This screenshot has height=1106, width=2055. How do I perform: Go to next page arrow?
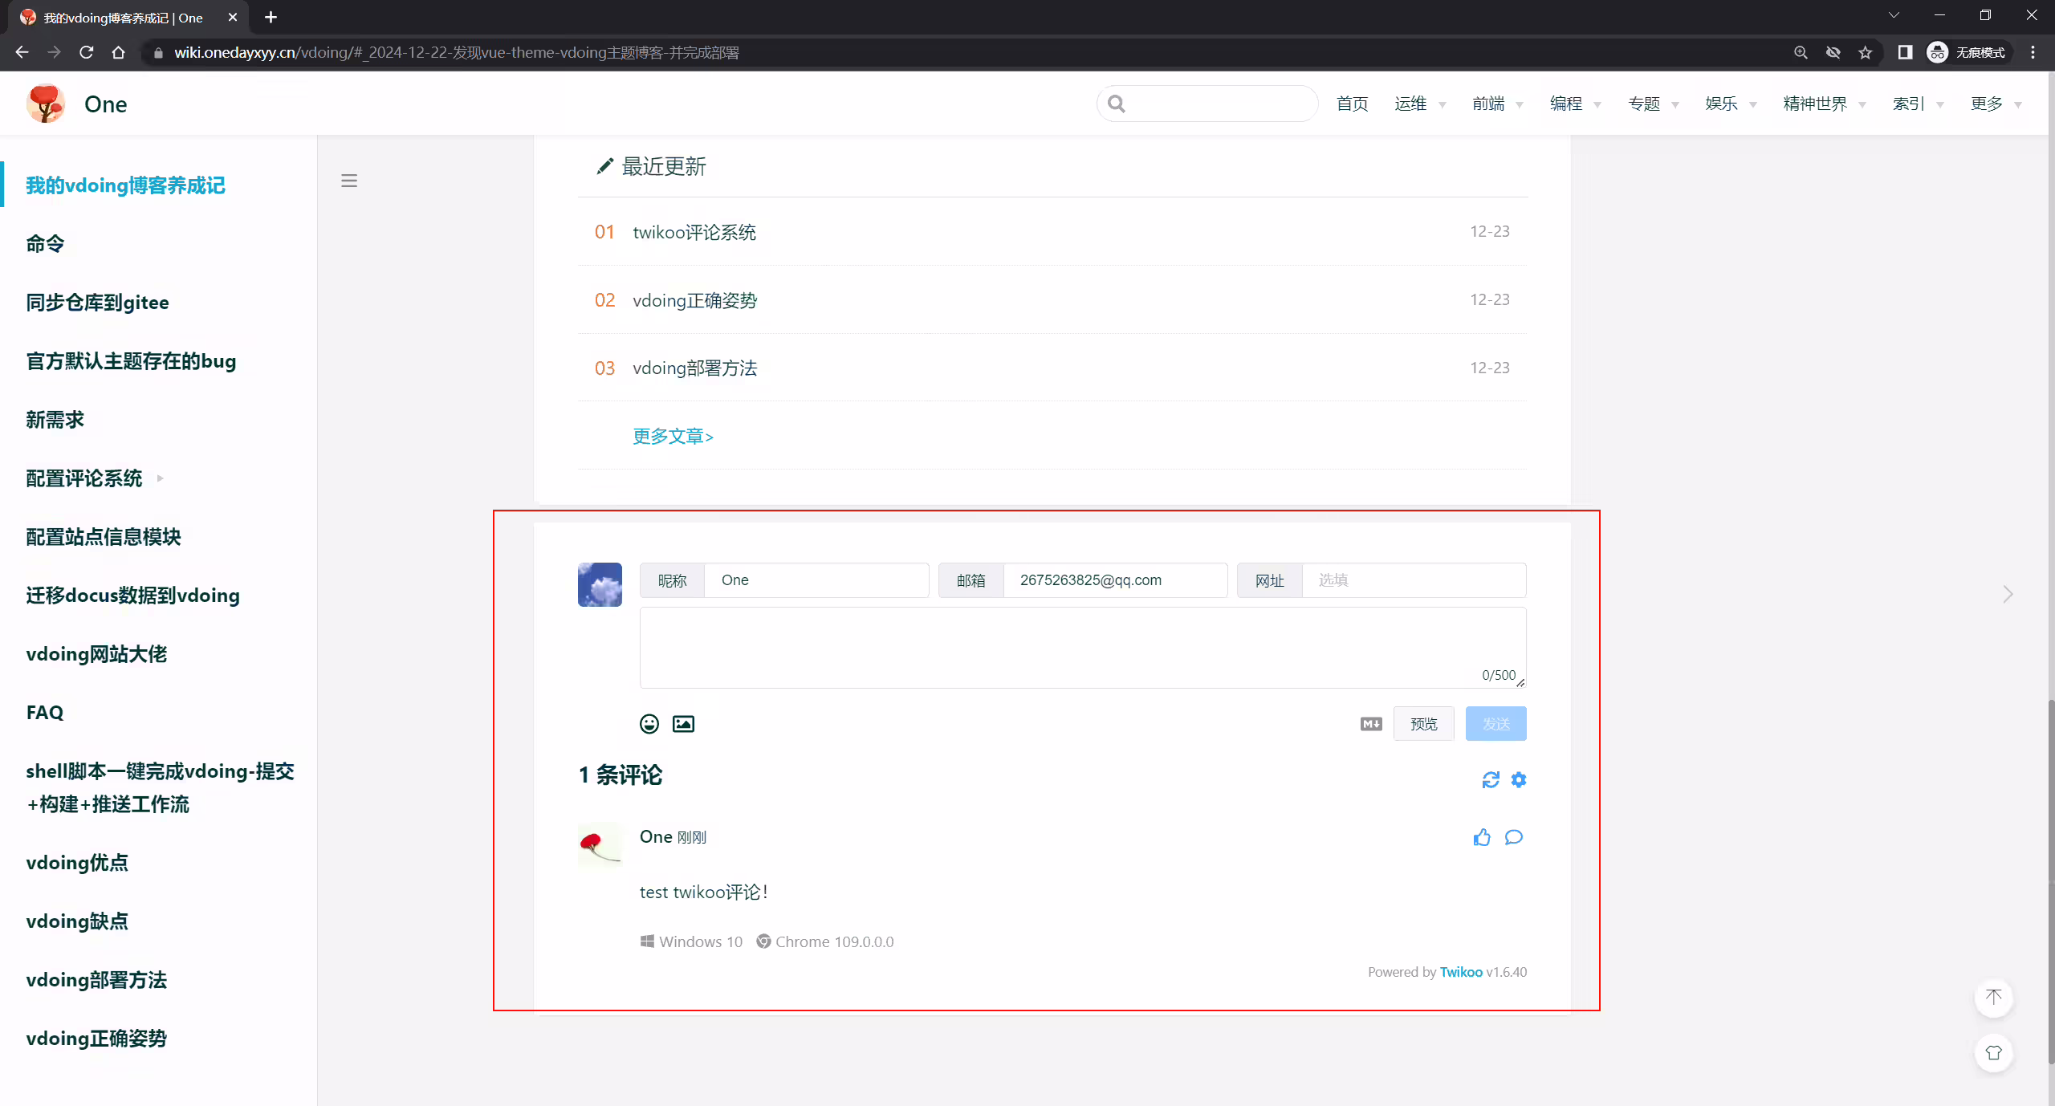coord(2008,594)
